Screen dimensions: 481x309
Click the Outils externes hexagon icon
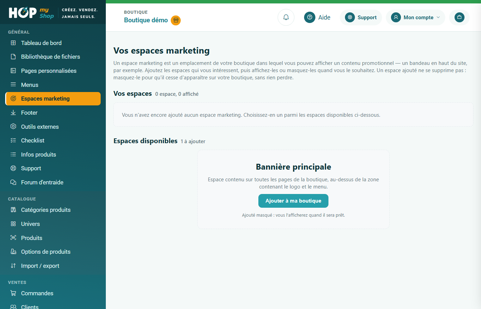pos(13,126)
